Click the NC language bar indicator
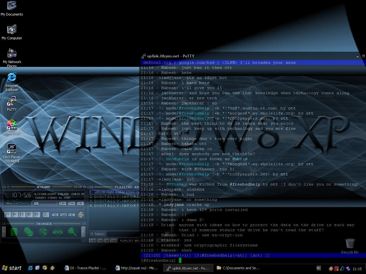The image size is (366, 274). pyautogui.click(x=319, y=268)
